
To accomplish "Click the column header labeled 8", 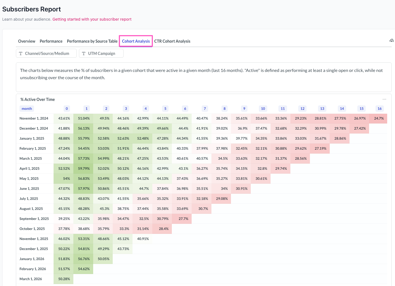I will coord(225,109).
